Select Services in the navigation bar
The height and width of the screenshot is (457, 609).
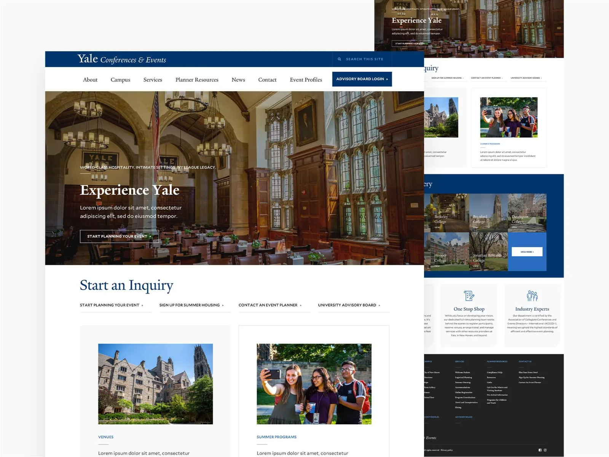153,80
